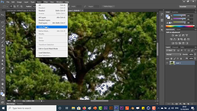Click the Windows taskbar search box
Image resolution: width=197 pixels, height=111 pixels.
tap(32, 108)
